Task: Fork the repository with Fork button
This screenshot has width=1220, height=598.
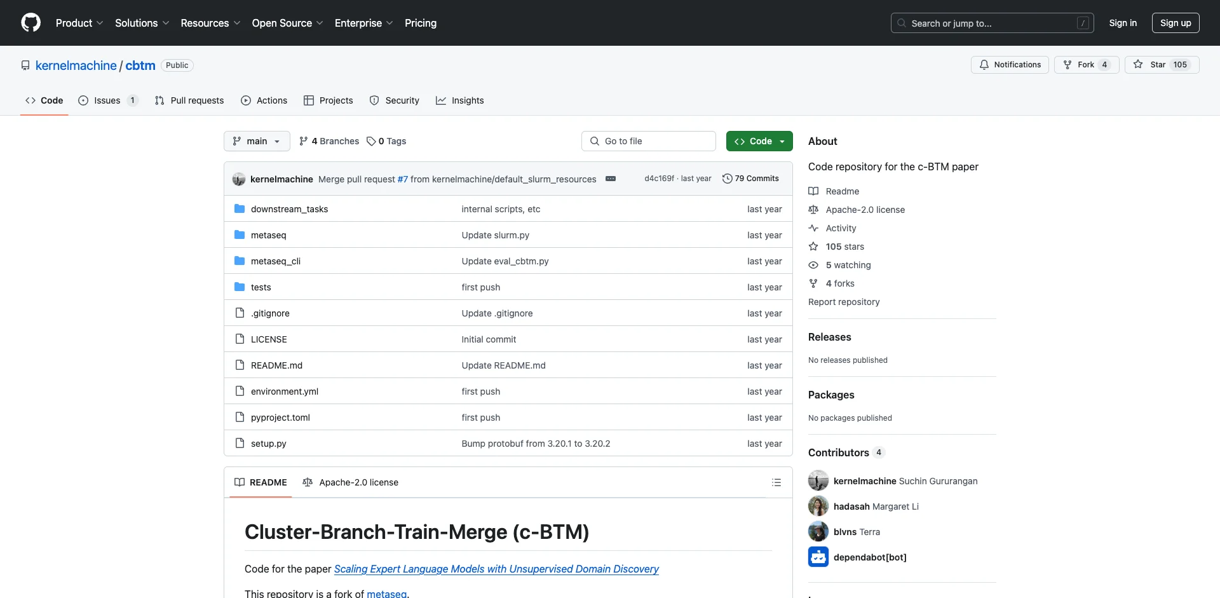Action: click(1087, 65)
